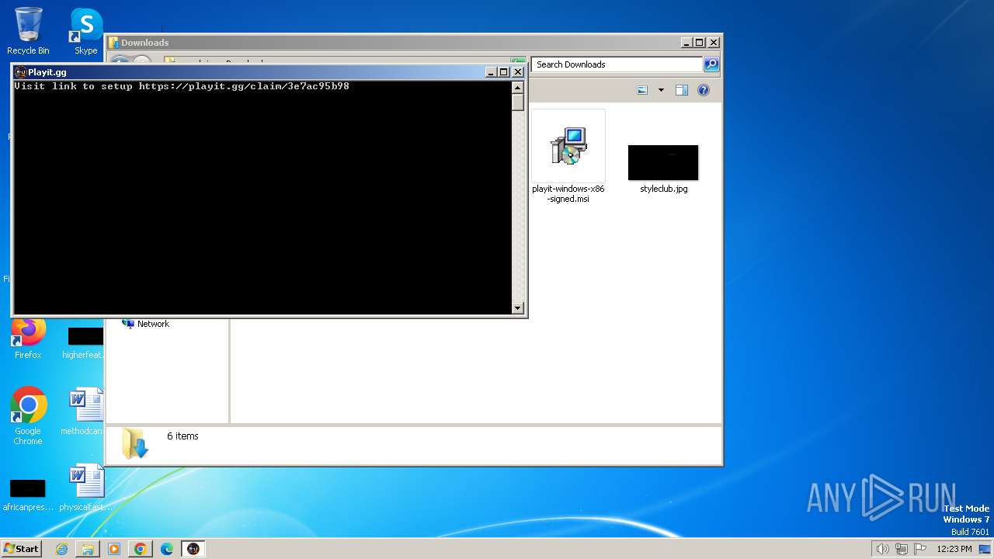Minimize the Playit.gg console window
The height and width of the screenshot is (559, 994).
(491, 72)
